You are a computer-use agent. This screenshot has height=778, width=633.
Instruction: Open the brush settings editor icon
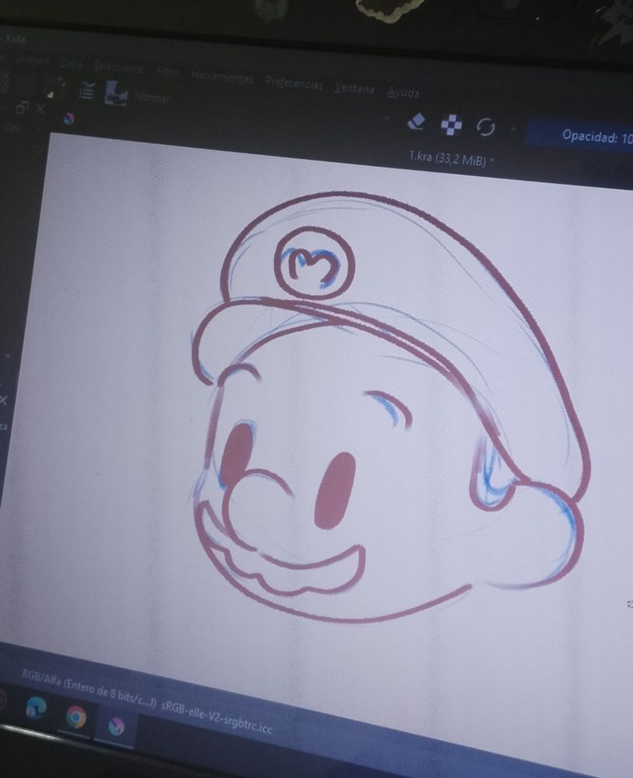coord(87,91)
